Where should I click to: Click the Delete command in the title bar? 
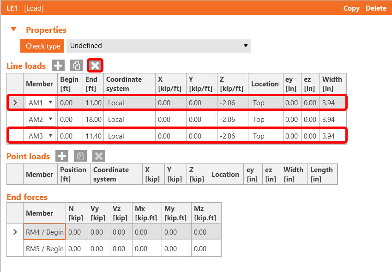coord(376,8)
